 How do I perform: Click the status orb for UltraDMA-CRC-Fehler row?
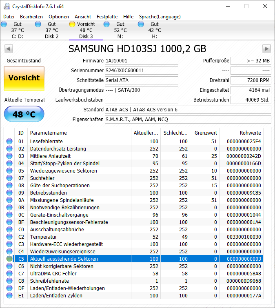pos(9,273)
